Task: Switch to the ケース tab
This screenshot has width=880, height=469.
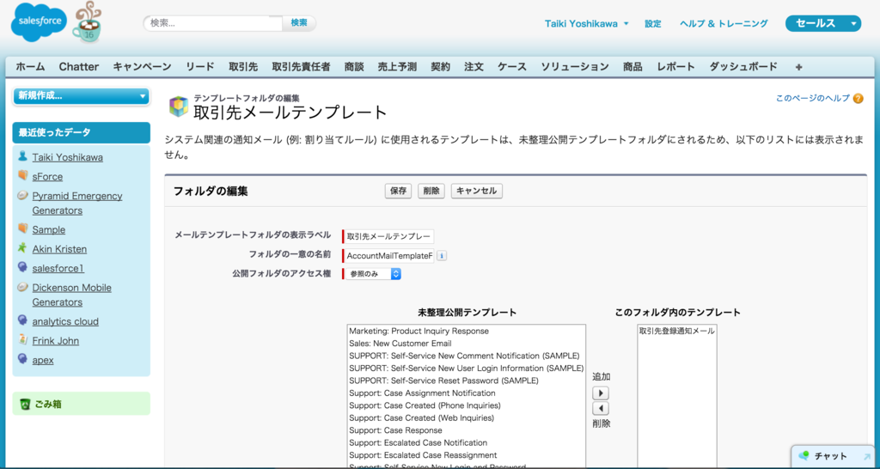Action: tap(512, 67)
